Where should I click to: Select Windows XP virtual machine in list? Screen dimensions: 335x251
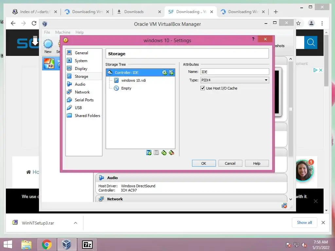pyautogui.click(x=51, y=63)
